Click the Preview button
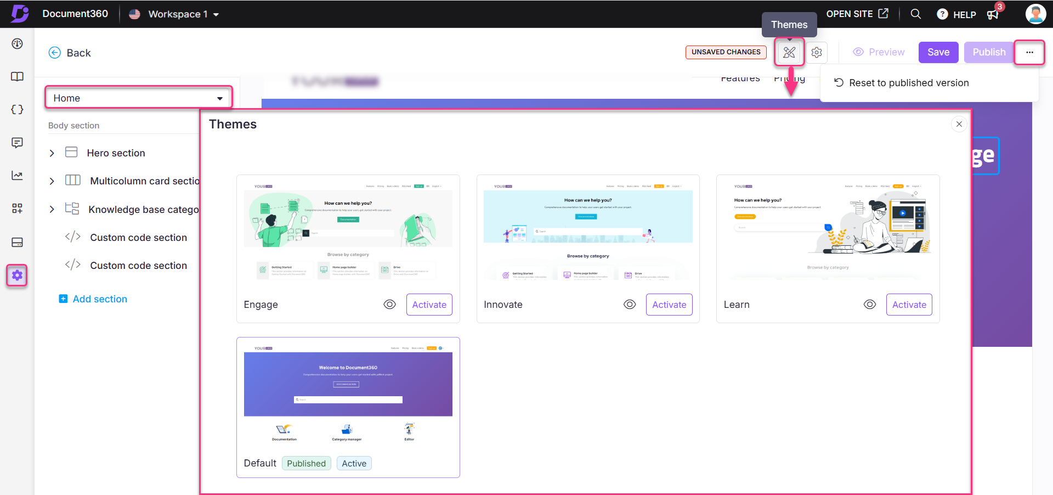The image size is (1053, 495). (879, 52)
